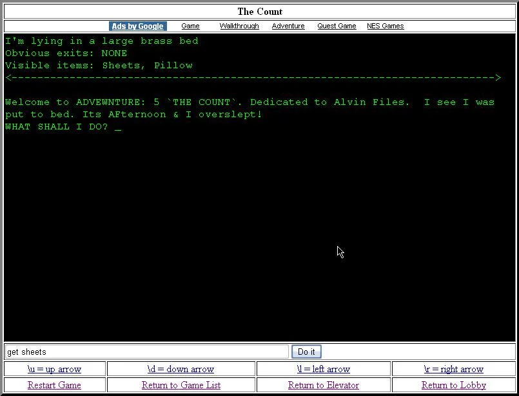Navigate to "Return to Lobby"

tap(454, 385)
